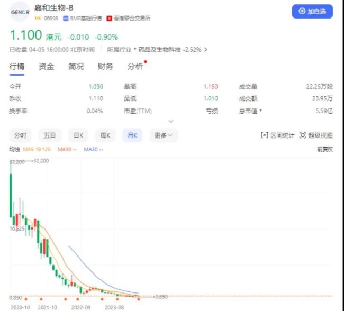344x311 pixels.
Task: Click 香港联合交易所 exchange badge
Action: (129, 18)
